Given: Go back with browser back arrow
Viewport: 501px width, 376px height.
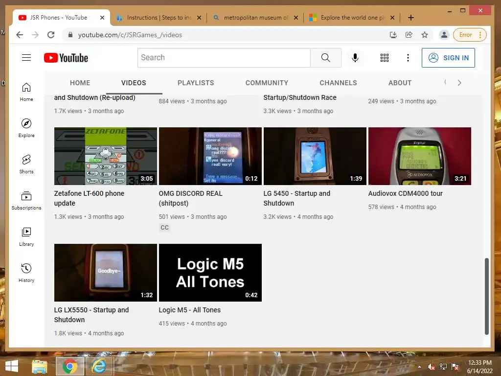Looking at the screenshot, I should click(x=20, y=35).
